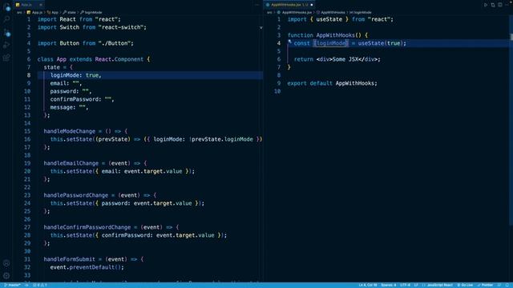Click 'loginMode: true,' in App.js
The height and width of the screenshot is (288, 513).
[x=76, y=75]
